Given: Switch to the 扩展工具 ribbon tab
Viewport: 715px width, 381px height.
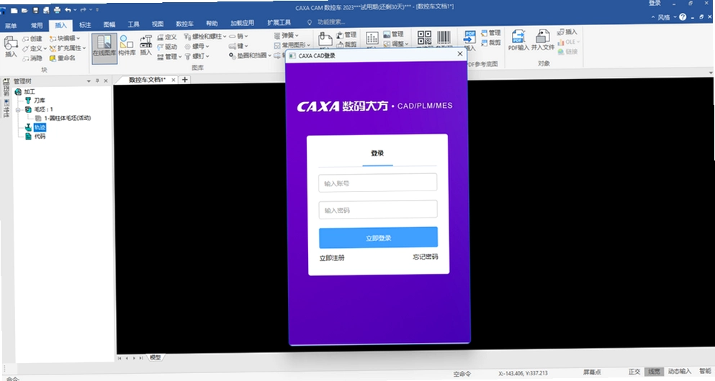Looking at the screenshot, I should pos(279,22).
